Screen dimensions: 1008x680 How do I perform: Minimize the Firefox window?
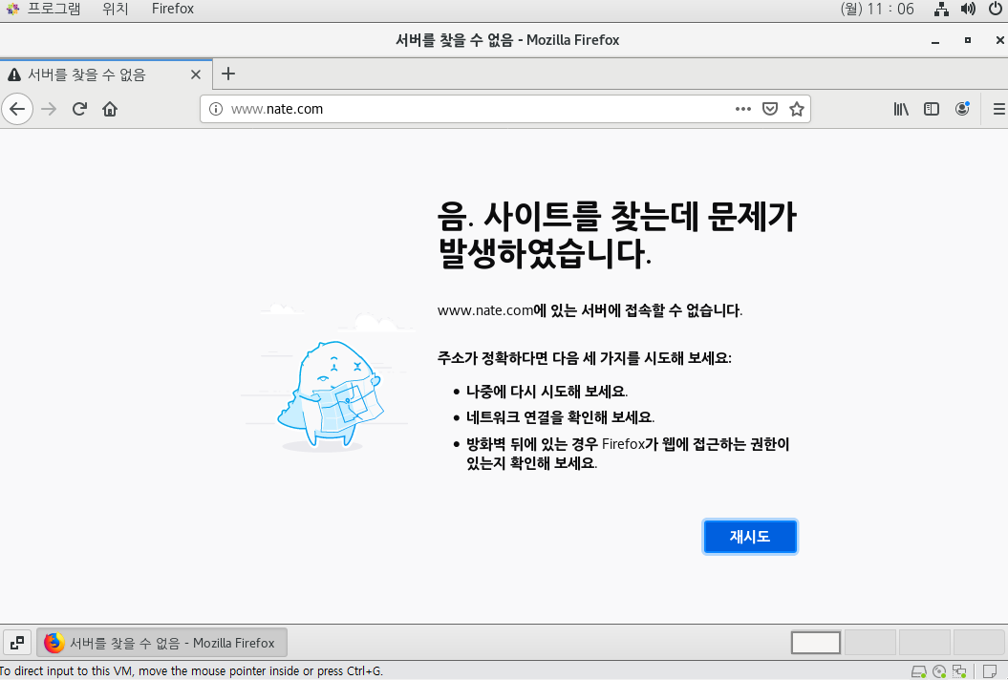click(935, 40)
